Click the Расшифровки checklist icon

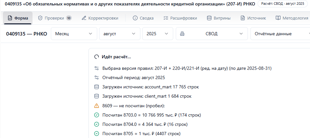166,18
